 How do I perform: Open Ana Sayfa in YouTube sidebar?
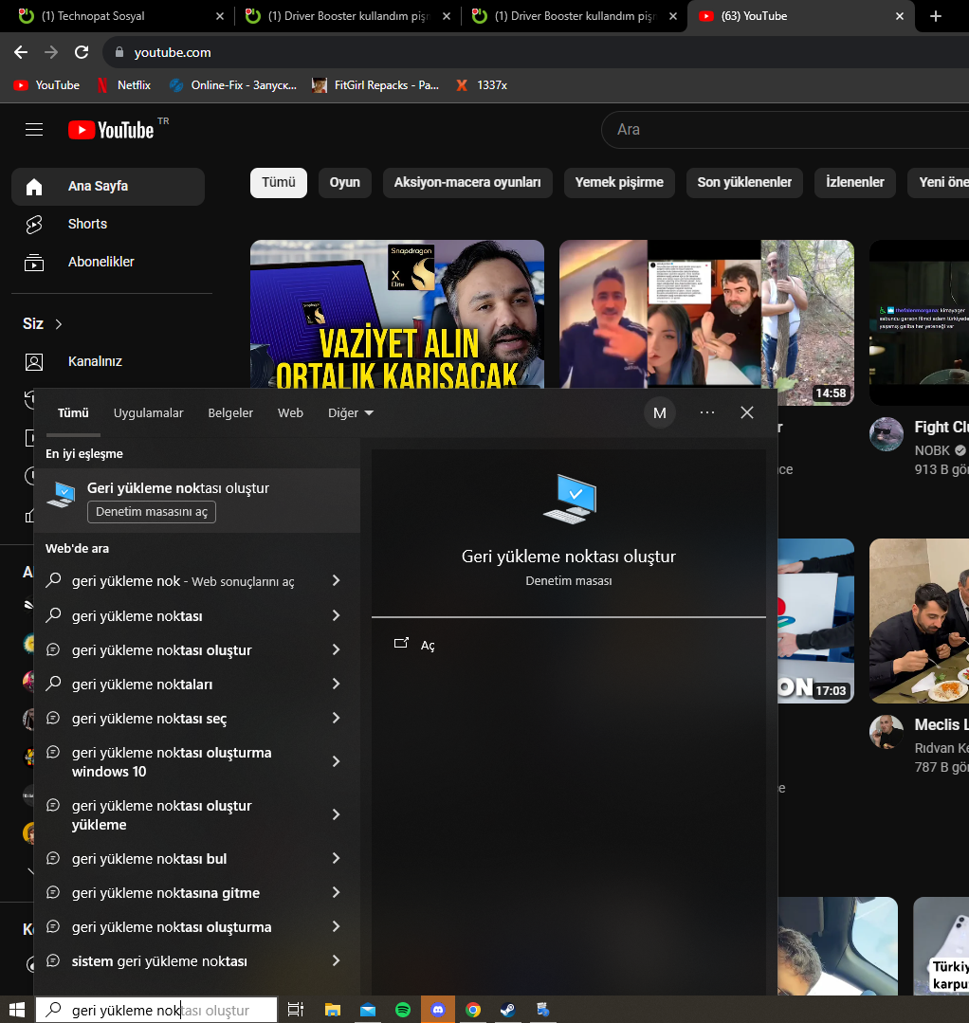[108, 186]
